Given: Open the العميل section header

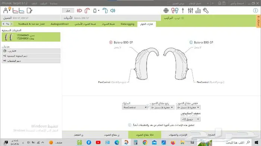Looking at the screenshot, I should 30,18.
